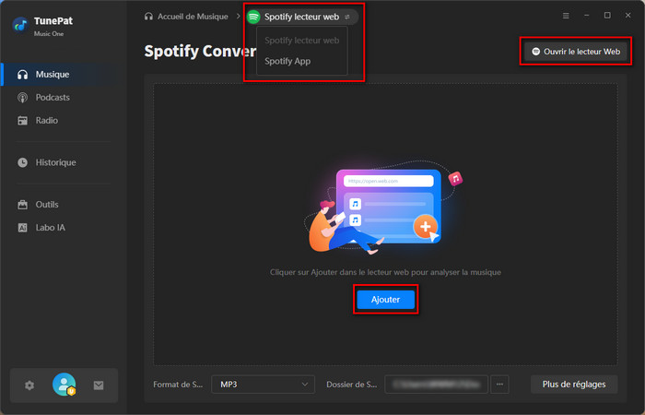The width and height of the screenshot is (645, 415).
Task: Click the blue Ajouter button
Action: point(385,300)
